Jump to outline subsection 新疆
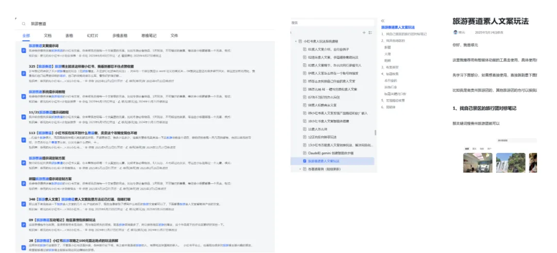The width and height of the screenshot is (557, 253). tap(387, 47)
